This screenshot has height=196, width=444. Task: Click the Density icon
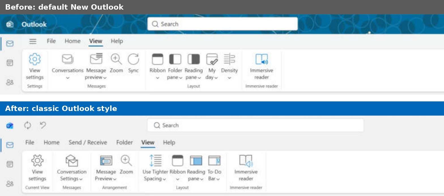point(229,59)
